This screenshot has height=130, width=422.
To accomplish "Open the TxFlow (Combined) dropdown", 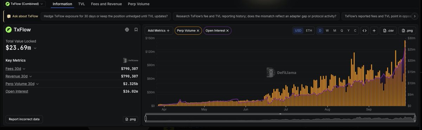I will [25, 4].
